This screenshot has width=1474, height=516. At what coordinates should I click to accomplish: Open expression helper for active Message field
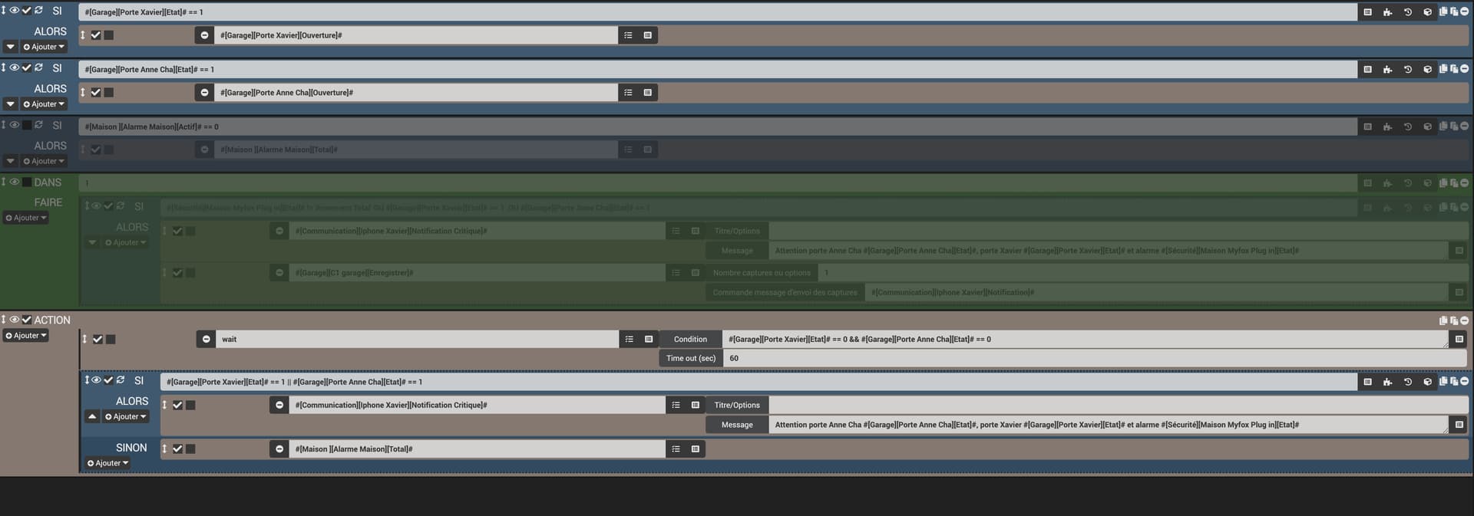[x=1459, y=425]
